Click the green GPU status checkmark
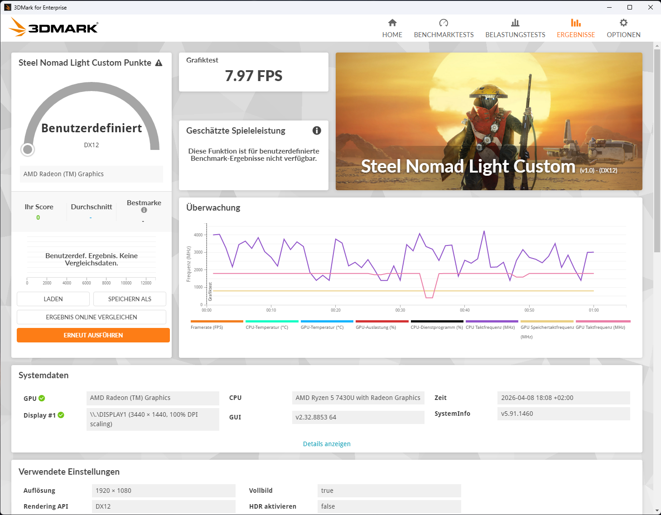This screenshot has width=661, height=515. pyautogui.click(x=42, y=398)
